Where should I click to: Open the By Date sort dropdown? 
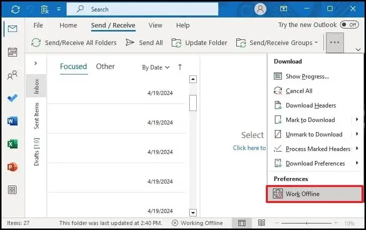click(156, 67)
